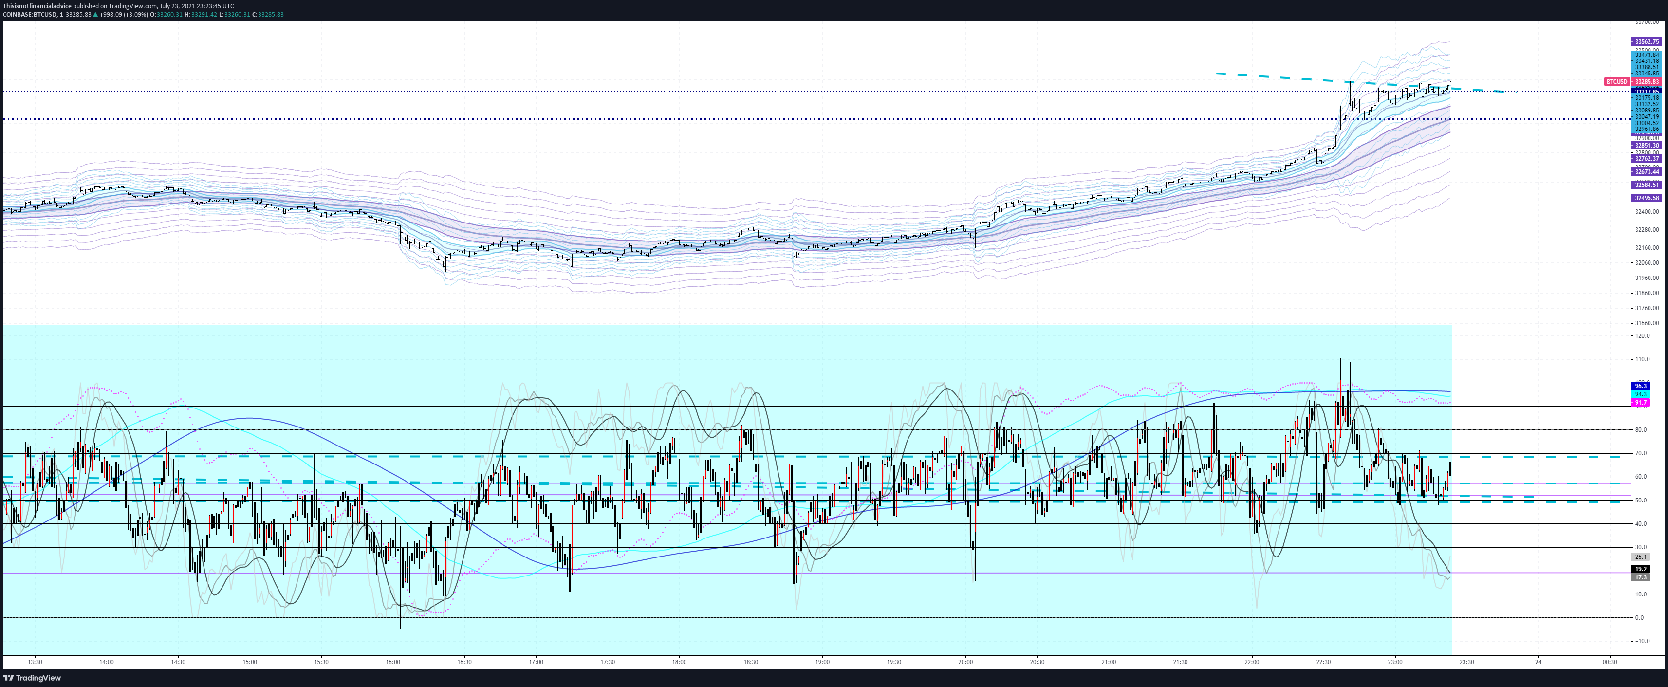Click the 13:30 time axis label

[36, 662]
